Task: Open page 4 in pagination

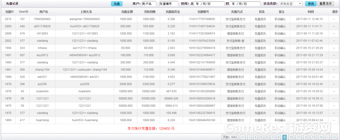Action: coord(255,137)
